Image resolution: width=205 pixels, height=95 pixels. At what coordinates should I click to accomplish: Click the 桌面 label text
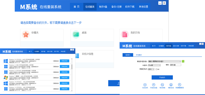pyautogui.click(x=84, y=33)
